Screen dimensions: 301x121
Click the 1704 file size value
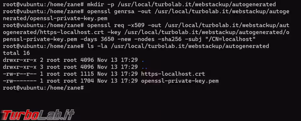pos(87,81)
